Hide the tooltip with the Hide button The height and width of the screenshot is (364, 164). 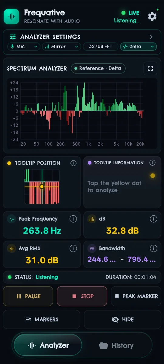[x=122, y=319]
